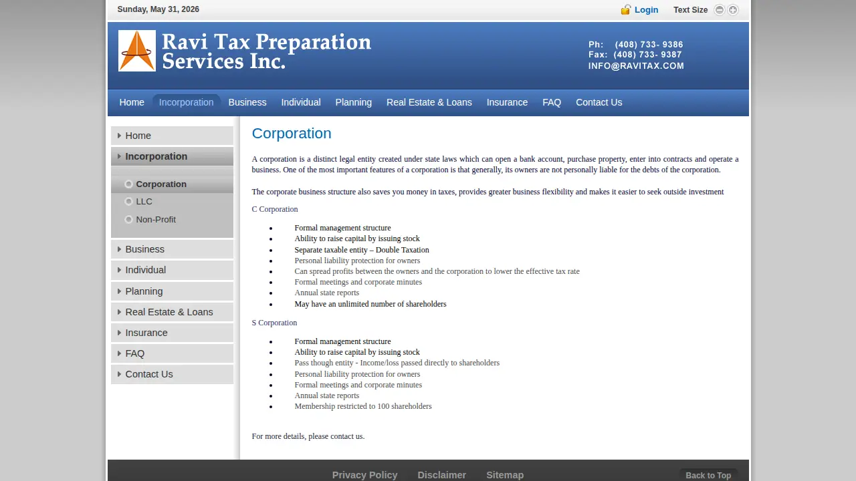Expand the Insurance sidebar section arrow
The width and height of the screenshot is (856, 481).
(119, 333)
